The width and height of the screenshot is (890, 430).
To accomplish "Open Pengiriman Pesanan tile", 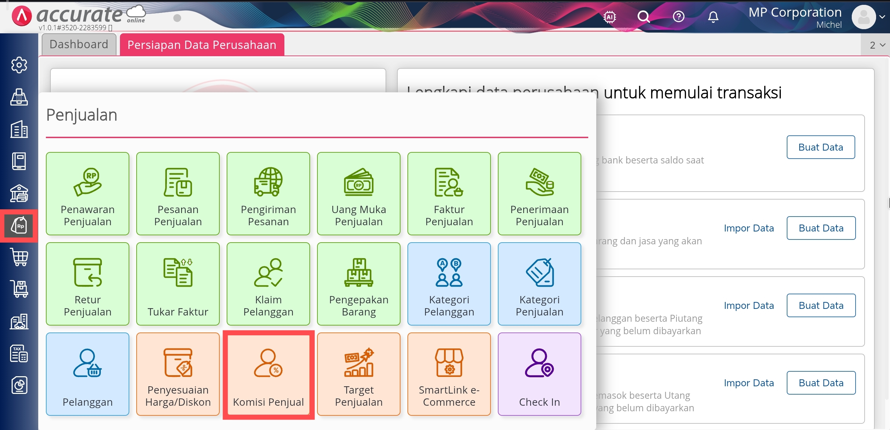I will pyautogui.click(x=268, y=194).
